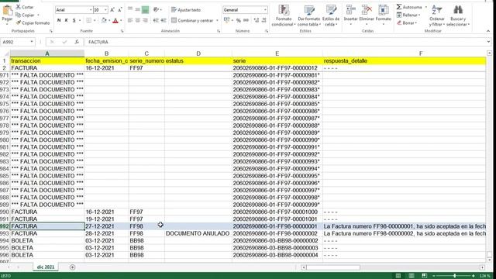Increase font size with large A
The height and width of the screenshot is (279, 496).
[112, 10]
